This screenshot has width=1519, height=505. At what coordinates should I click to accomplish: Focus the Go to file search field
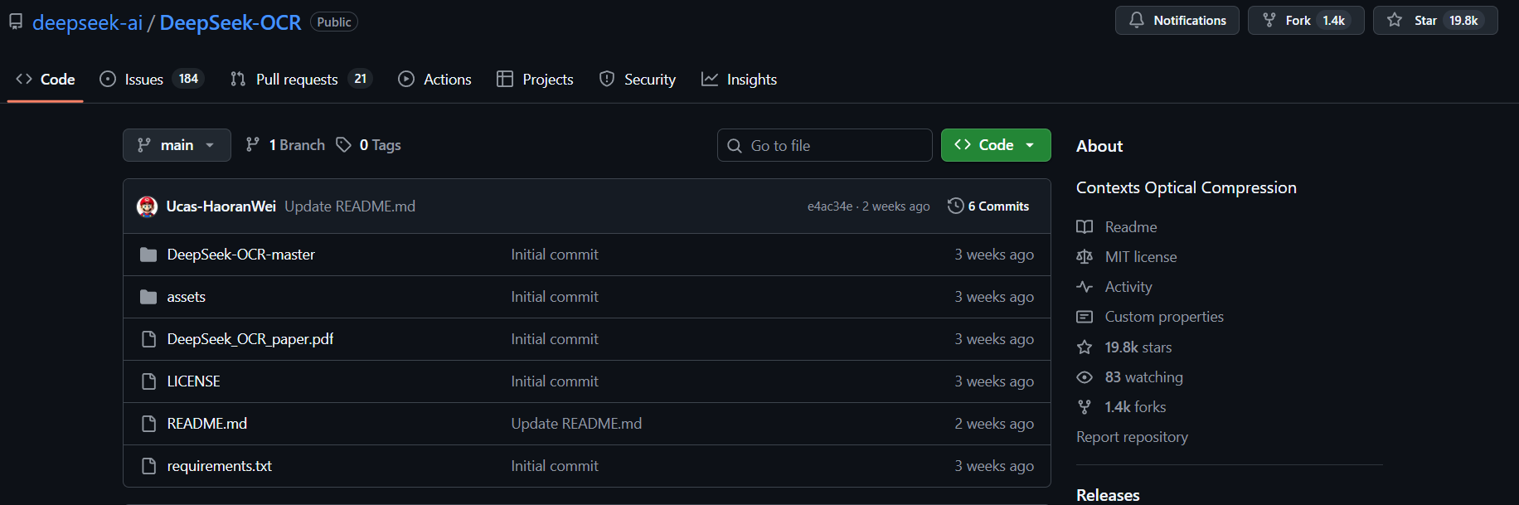click(824, 145)
